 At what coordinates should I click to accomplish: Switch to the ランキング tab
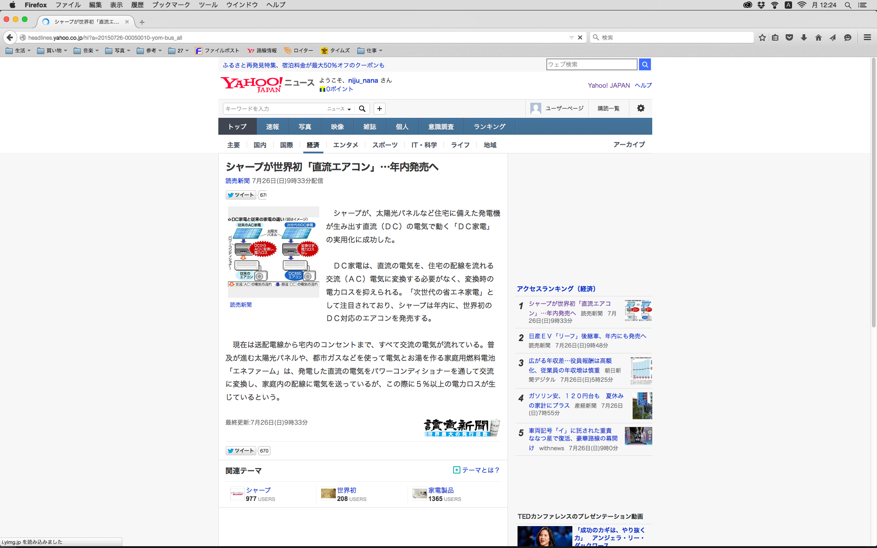pyautogui.click(x=489, y=126)
